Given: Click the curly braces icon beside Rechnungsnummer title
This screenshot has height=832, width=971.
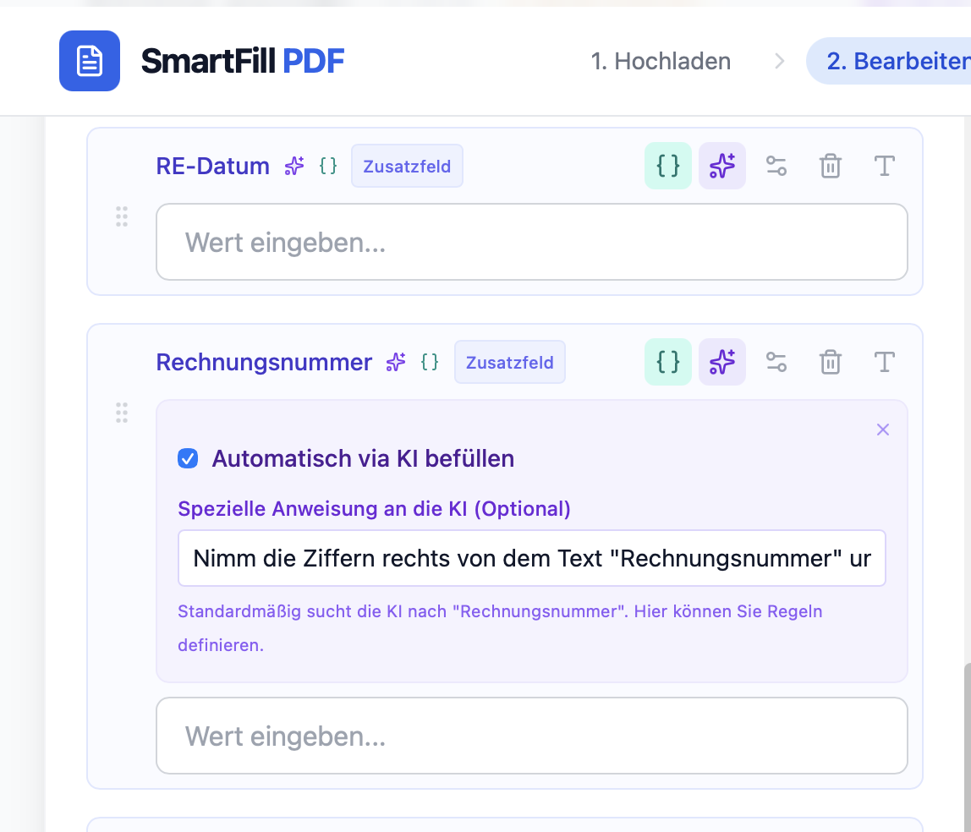Looking at the screenshot, I should tap(430, 362).
